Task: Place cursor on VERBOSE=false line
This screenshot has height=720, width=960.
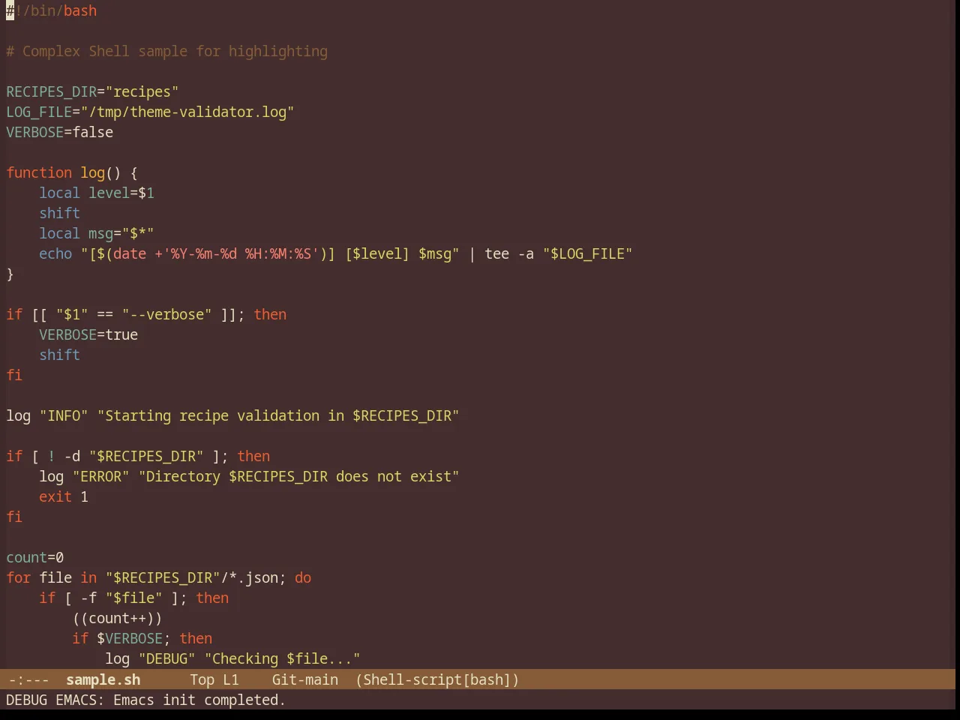Action: (x=60, y=132)
